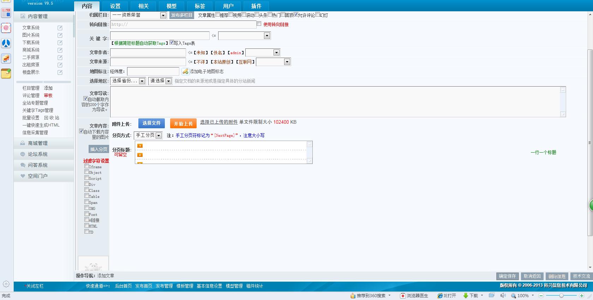The width and height of the screenshot is (593, 300).
Task: Toggle 自动下载内容里的图片 checkbox
Action: pyautogui.click(x=81, y=131)
